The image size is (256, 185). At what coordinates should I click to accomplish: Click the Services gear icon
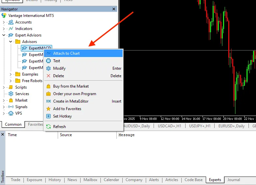(11, 94)
